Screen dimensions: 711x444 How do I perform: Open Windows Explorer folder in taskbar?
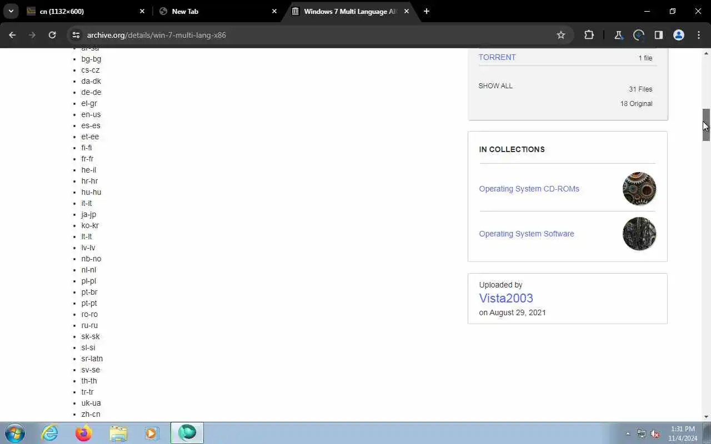pyautogui.click(x=118, y=433)
